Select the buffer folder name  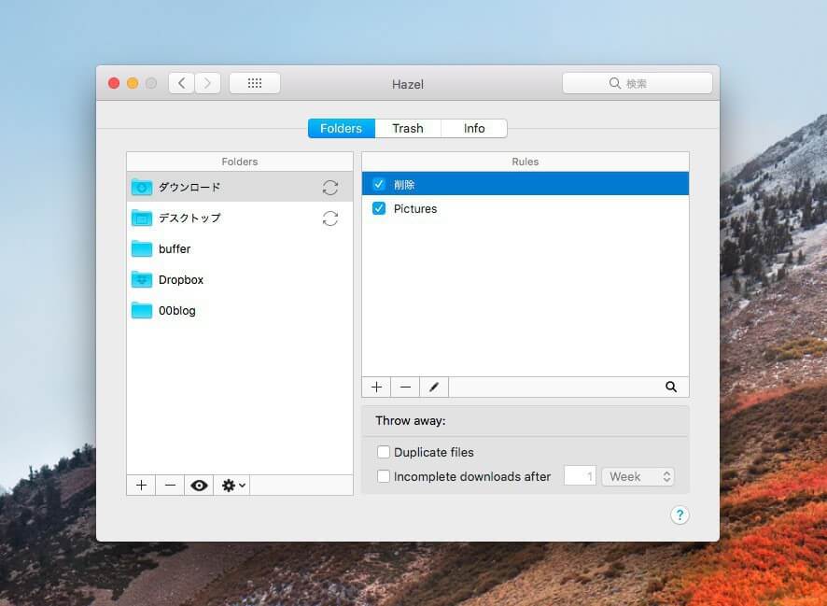click(175, 249)
